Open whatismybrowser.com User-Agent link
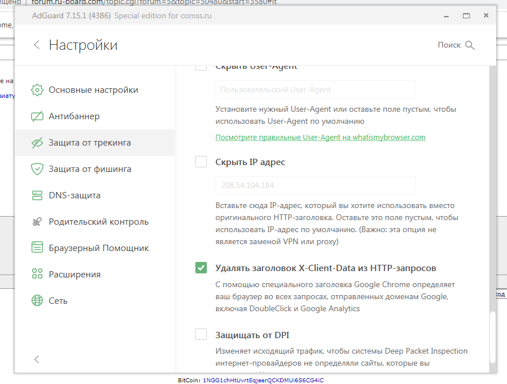The width and height of the screenshot is (507, 384). tap(320, 137)
